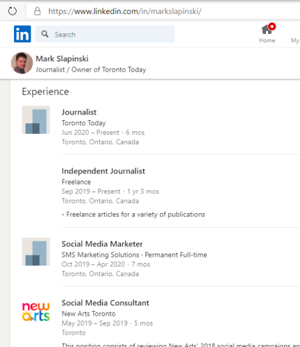Click the search magnifier icon
Viewport: 300px width, 347px height.
point(45,34)
